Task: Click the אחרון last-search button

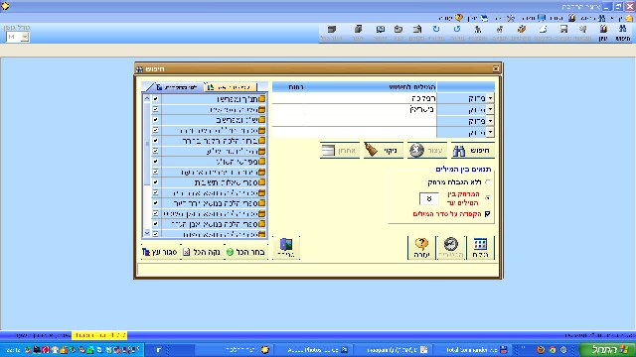Action: pos(340,151)
